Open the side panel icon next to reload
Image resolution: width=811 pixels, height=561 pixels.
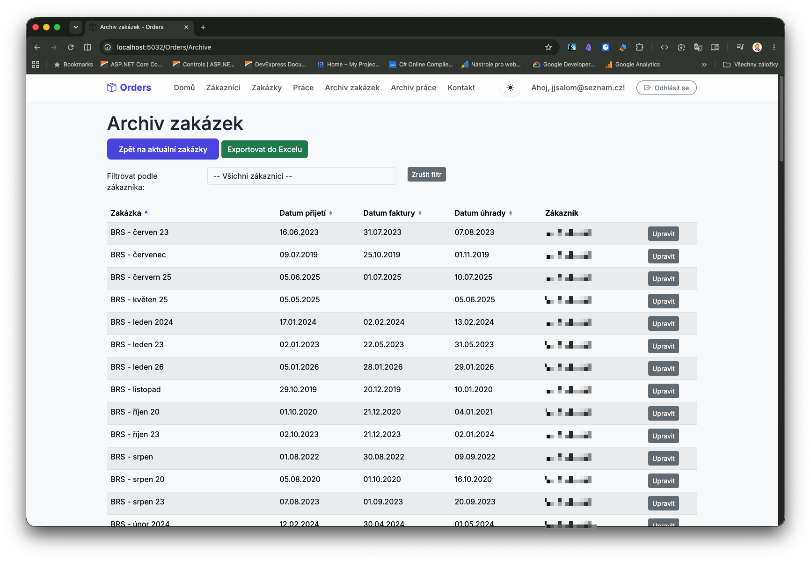tap(88, 47)
